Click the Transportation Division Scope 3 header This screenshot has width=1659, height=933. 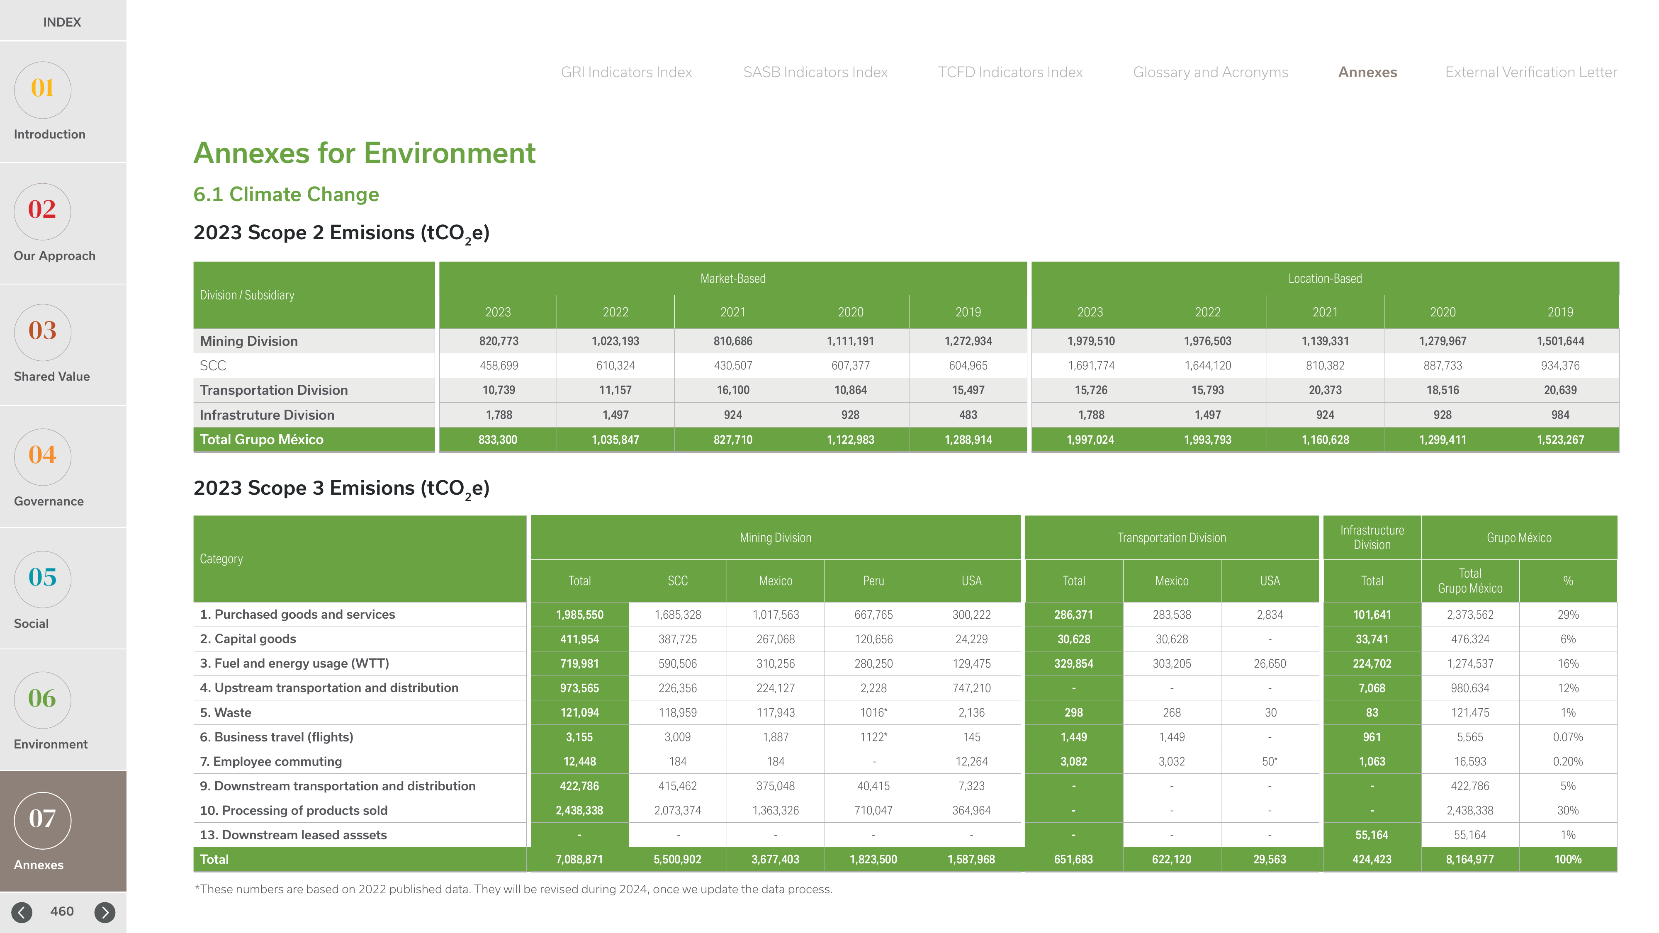tap(1172, 538)
